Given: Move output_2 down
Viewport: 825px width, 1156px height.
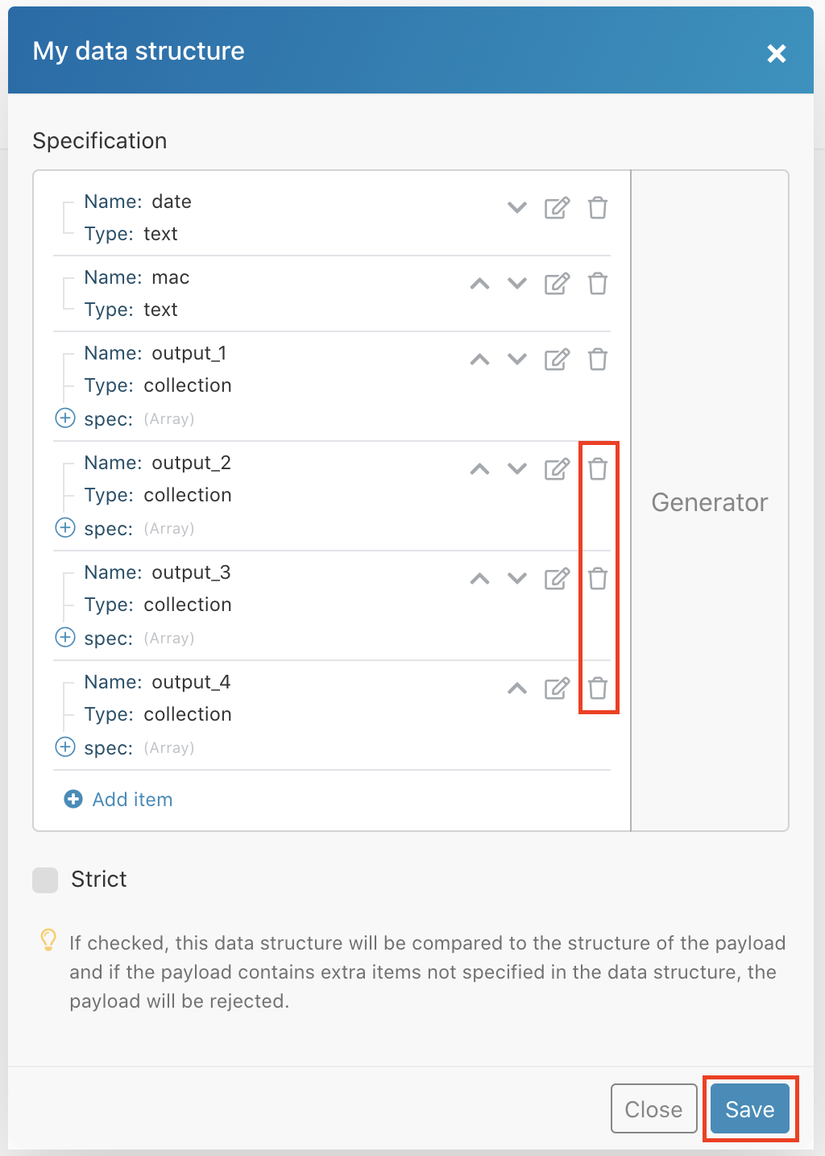Looking at the screenshot, I should 517,468.
